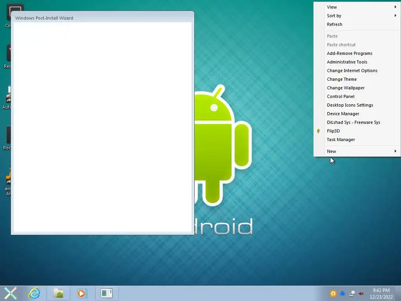The height and width of the screenshot is (301, 401).
Task: Choose New in the context menu
Action: (357, 151)
